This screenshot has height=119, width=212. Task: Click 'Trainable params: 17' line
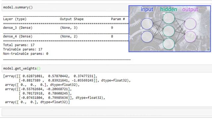23,49
